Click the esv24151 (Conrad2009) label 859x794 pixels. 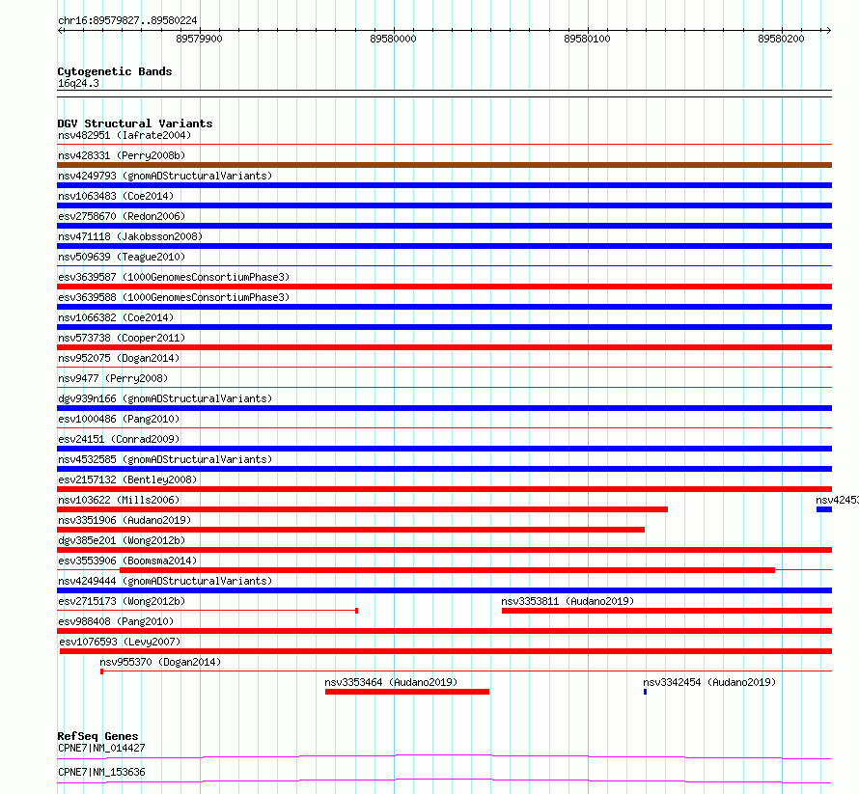point(119,439)
